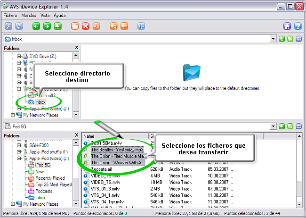Click the magnifier search toolbar icon
The width and height of the screenshot is (306, 218).
[x=8, y=26]
